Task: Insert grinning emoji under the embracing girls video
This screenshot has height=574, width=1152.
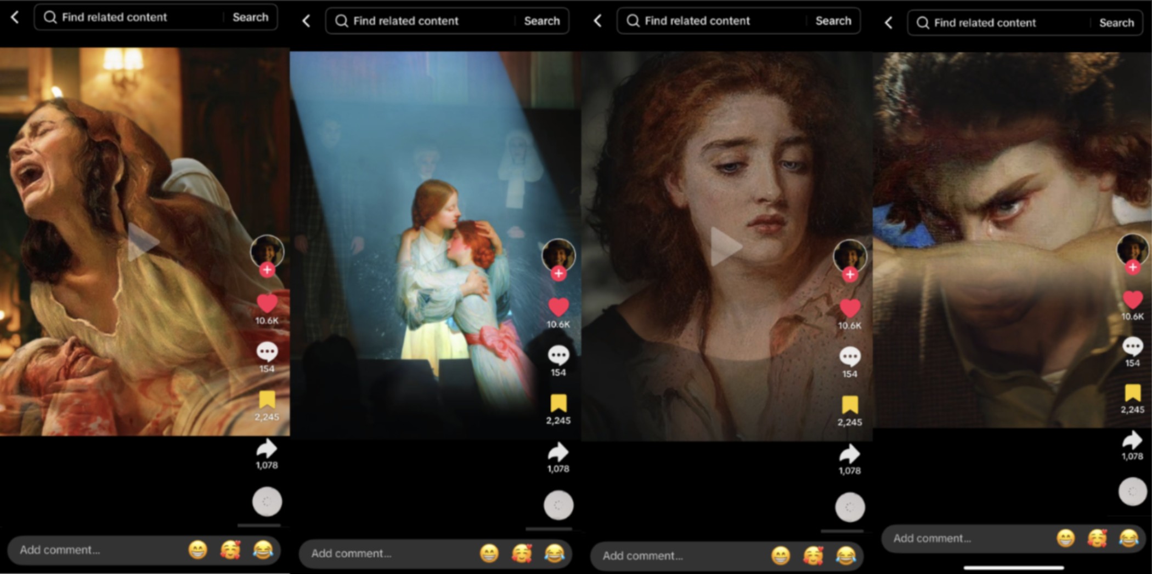Action: [489, 553]
